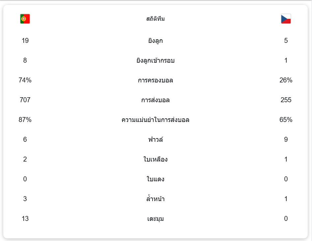Click the ยิงลูก stat label
This screenshot has height=241, width=312.
(x=156, y=41)
